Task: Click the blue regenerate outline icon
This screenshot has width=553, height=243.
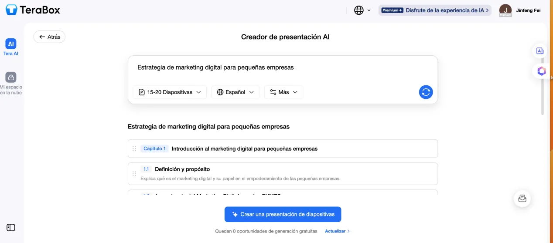Action: tap(426, 92)
